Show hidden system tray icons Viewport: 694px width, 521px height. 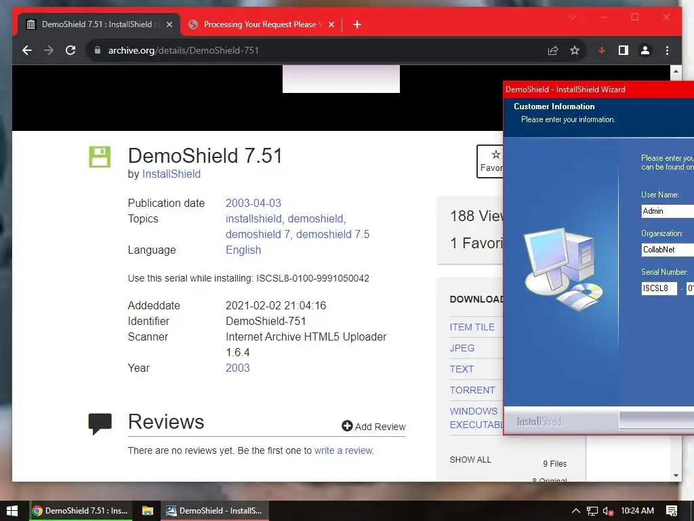point(575,511)
